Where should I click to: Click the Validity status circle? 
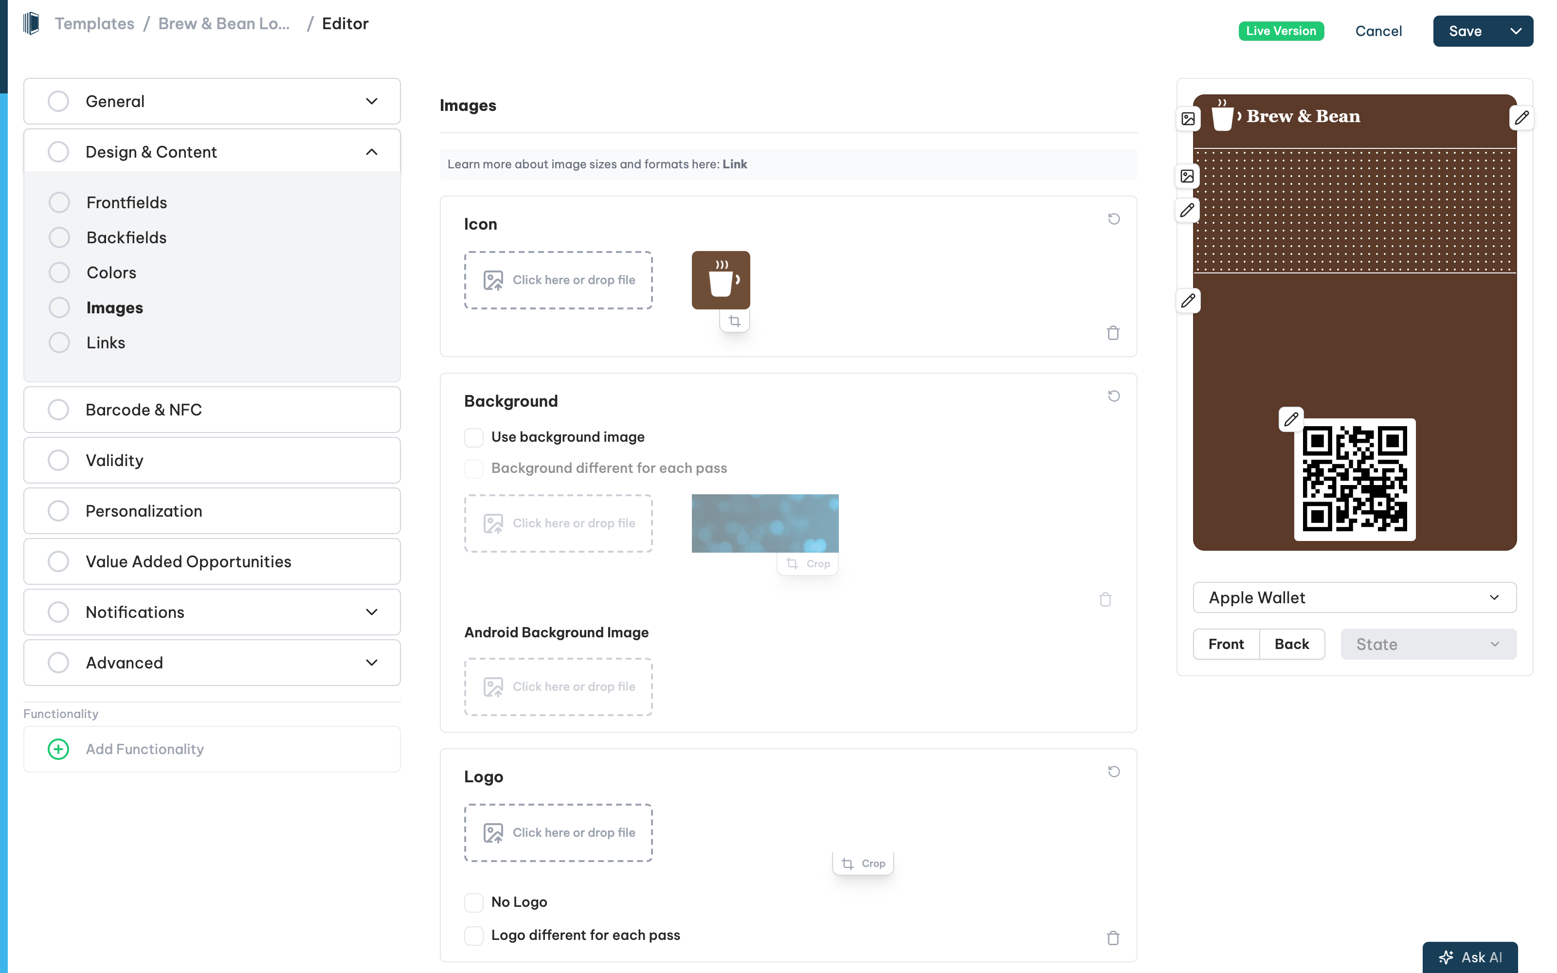58,460
